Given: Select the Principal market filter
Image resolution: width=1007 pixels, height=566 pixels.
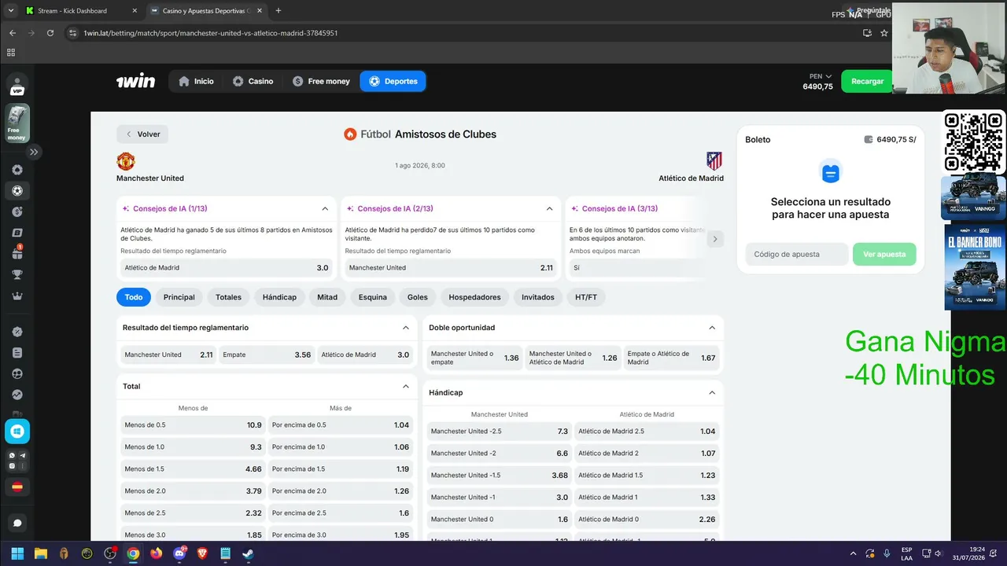Looking at the screenshot, I should point(179,297).
